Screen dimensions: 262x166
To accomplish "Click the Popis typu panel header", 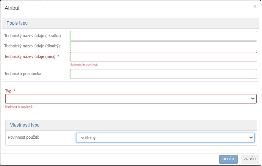I will [x=17, y=23].
